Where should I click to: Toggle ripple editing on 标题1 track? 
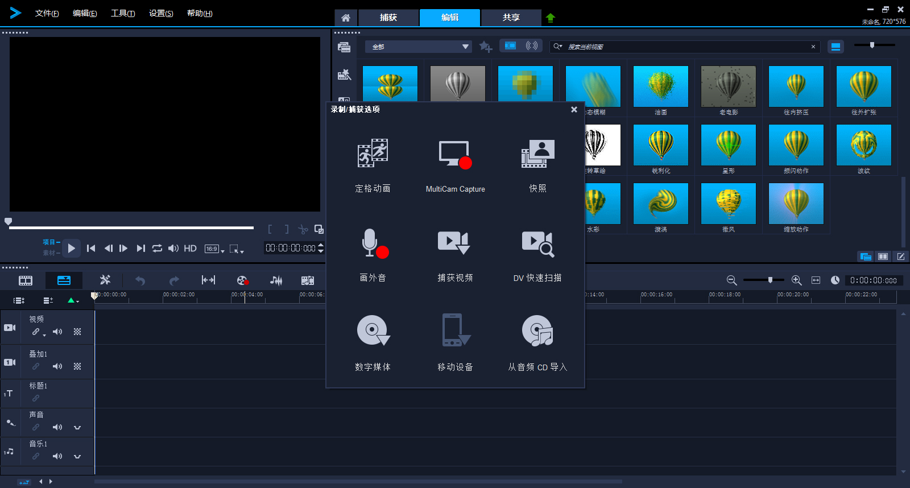[x=36, y=398]
